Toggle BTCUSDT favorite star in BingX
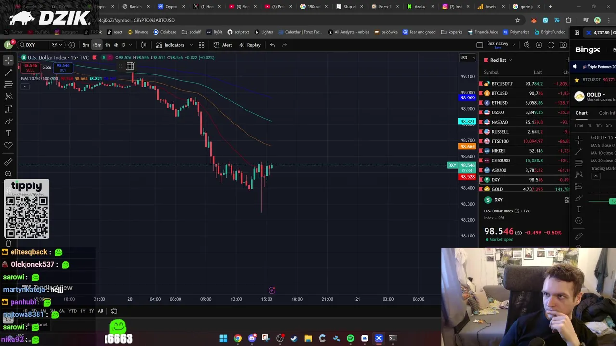This screenshot has height=346, width=616. 577,80
